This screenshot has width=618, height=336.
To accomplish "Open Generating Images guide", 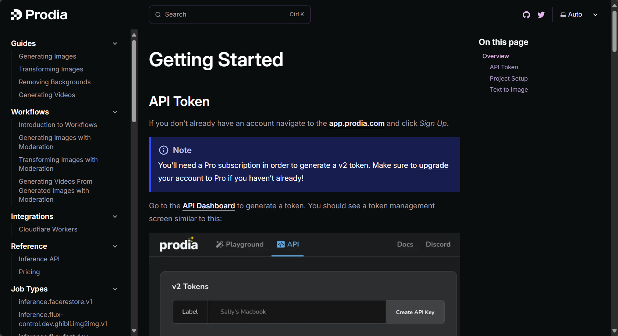I will pos(47,56).
